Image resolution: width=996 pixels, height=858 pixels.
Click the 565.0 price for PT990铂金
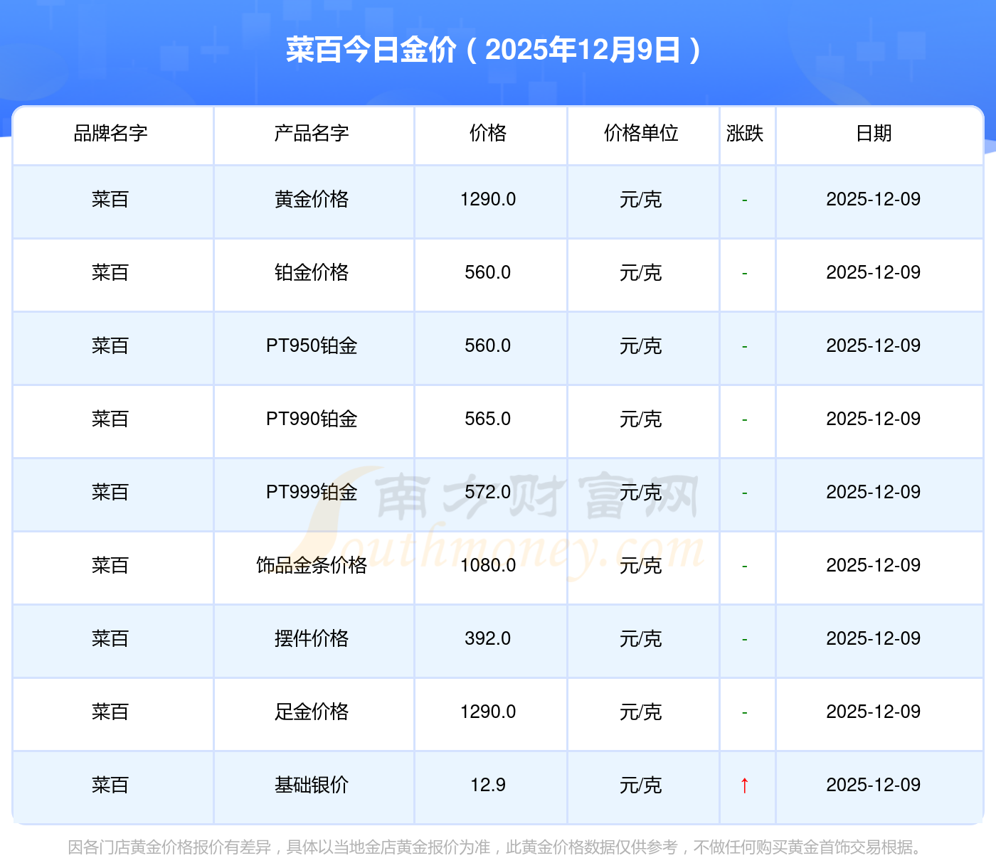488,419
